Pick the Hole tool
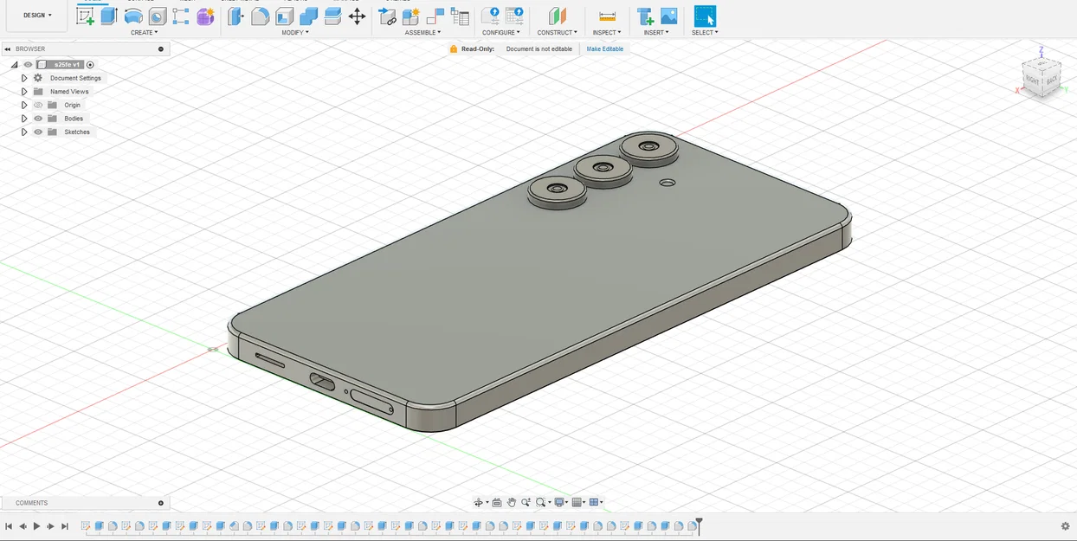The width and height of the screenshot is (1077, 541). pos(158,16)
